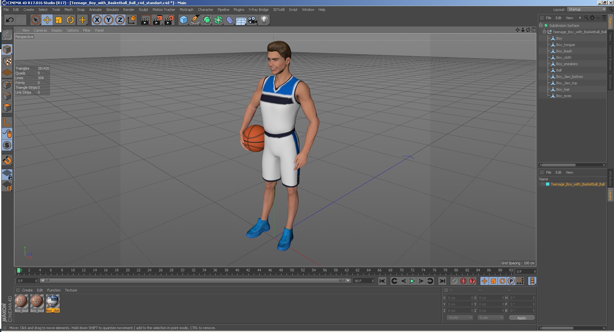
Task: Open the Deformer bend icon
Action: [x=230, y=20]
